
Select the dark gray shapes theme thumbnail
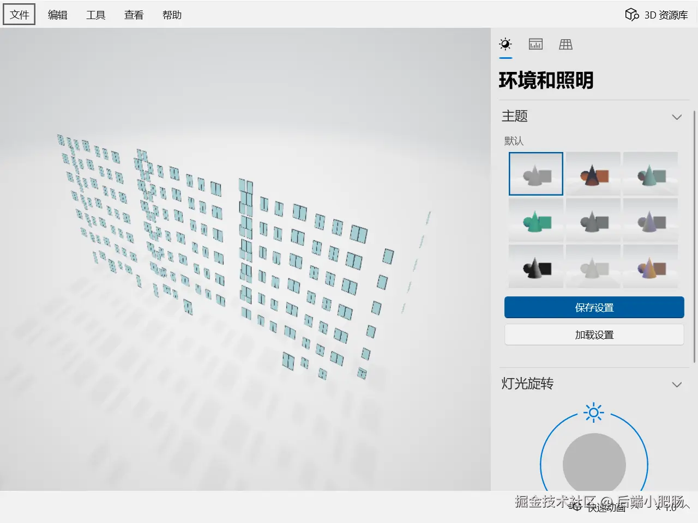(x=593, y=220)
